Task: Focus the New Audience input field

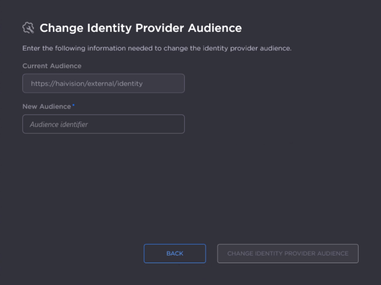Action: point(103,124)
